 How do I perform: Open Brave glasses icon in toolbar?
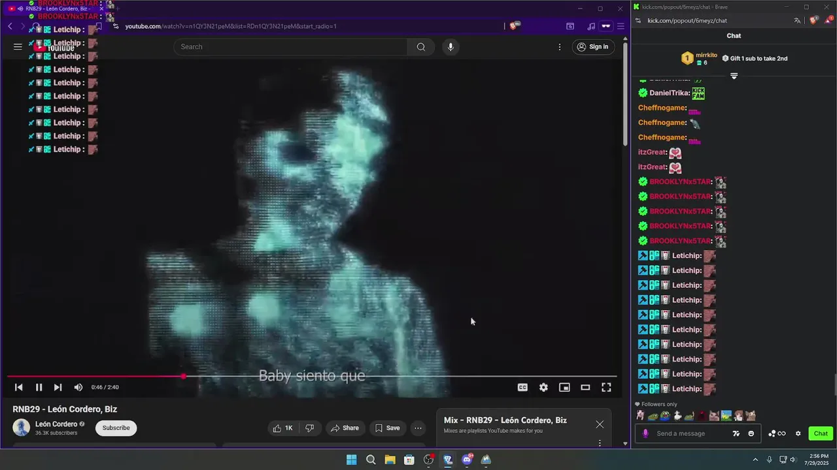(x=606, y=26)
